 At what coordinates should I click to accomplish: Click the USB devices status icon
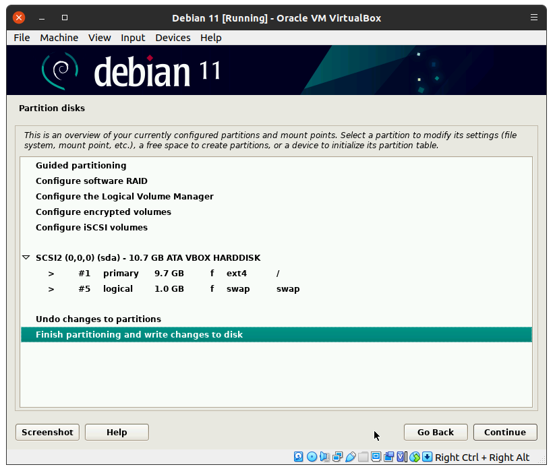(350, 457)
